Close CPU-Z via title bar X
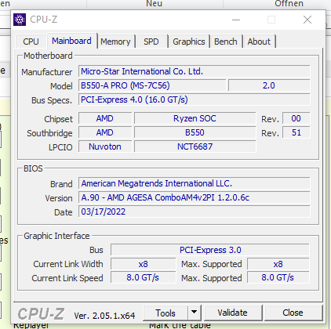331x329 pixels. point(307,20)
